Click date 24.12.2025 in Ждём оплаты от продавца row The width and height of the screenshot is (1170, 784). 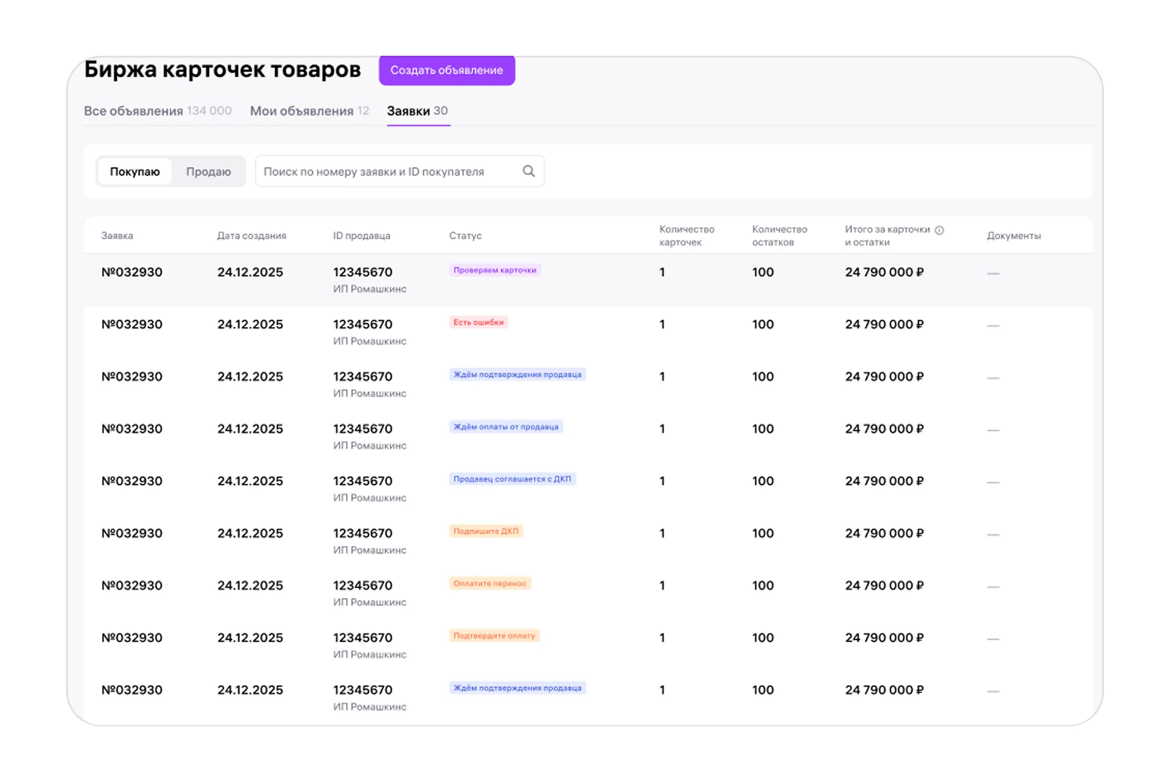250,429
